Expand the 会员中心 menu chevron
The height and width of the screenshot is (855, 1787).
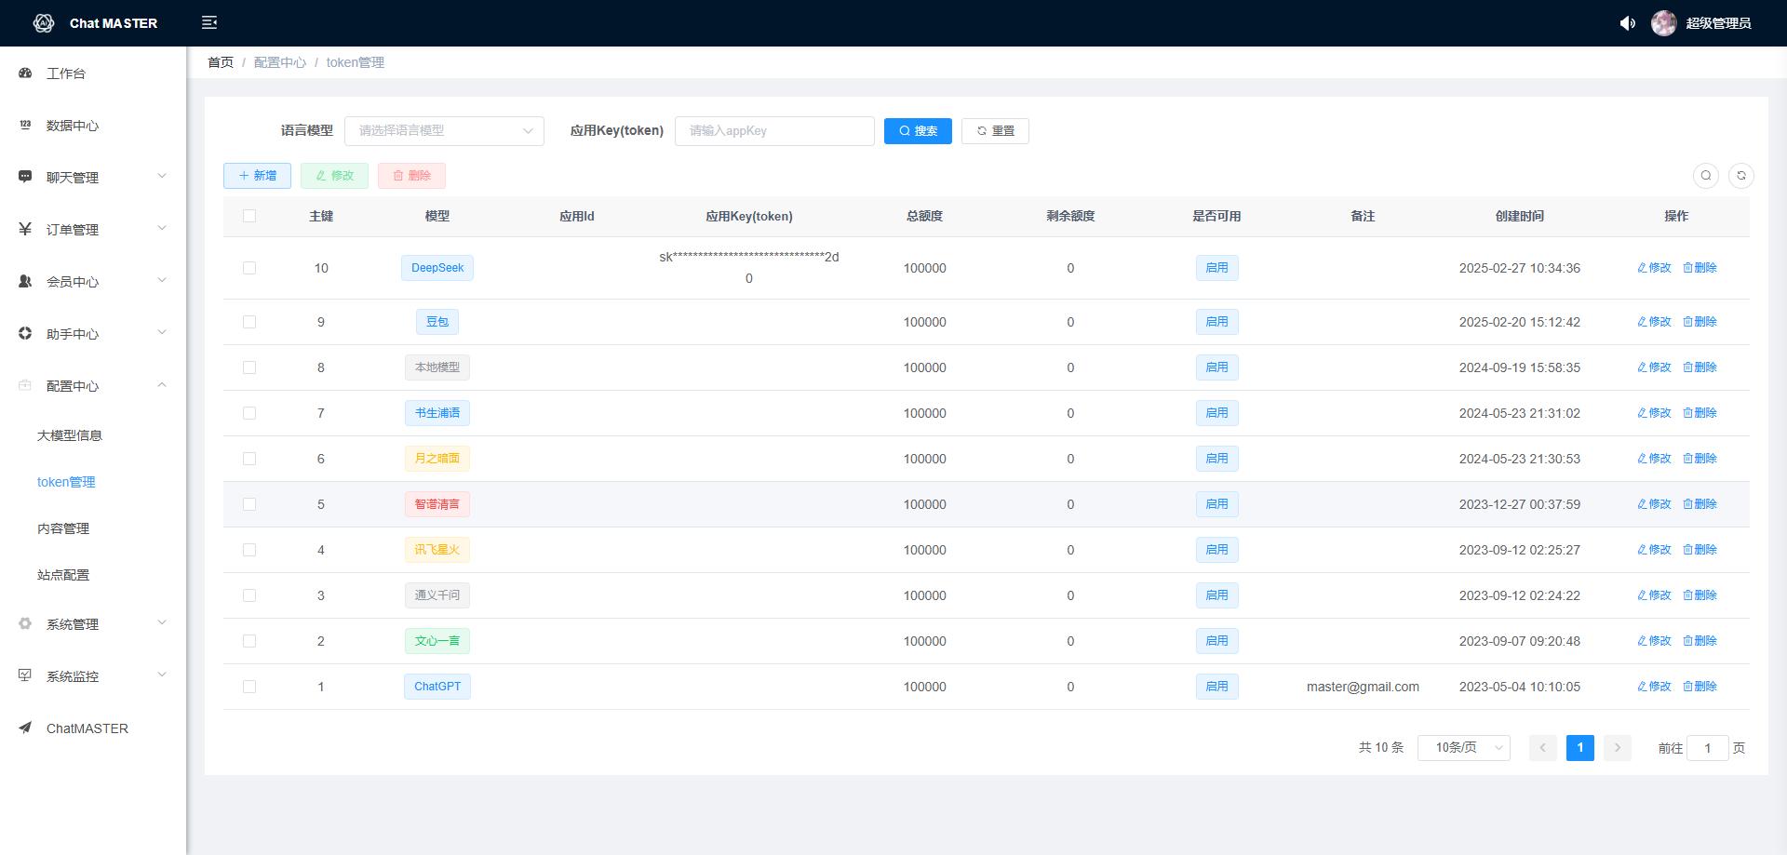(x=162, y=280)
